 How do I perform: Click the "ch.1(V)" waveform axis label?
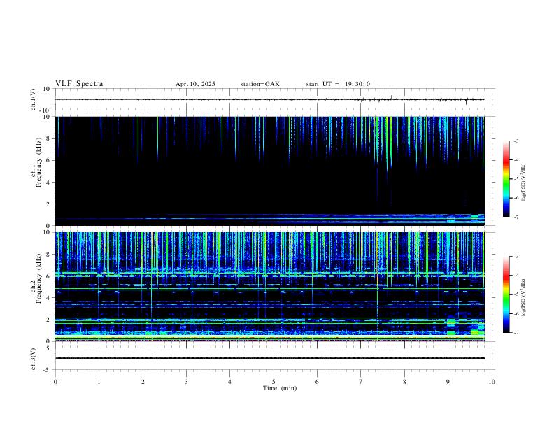click(34, 99)
